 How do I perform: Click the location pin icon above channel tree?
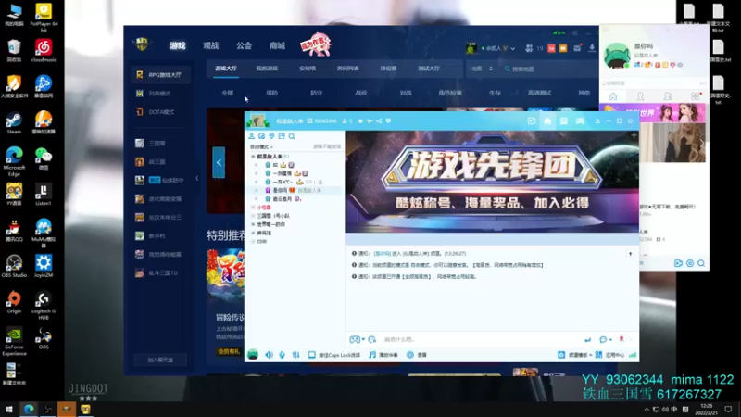[271, 136]
